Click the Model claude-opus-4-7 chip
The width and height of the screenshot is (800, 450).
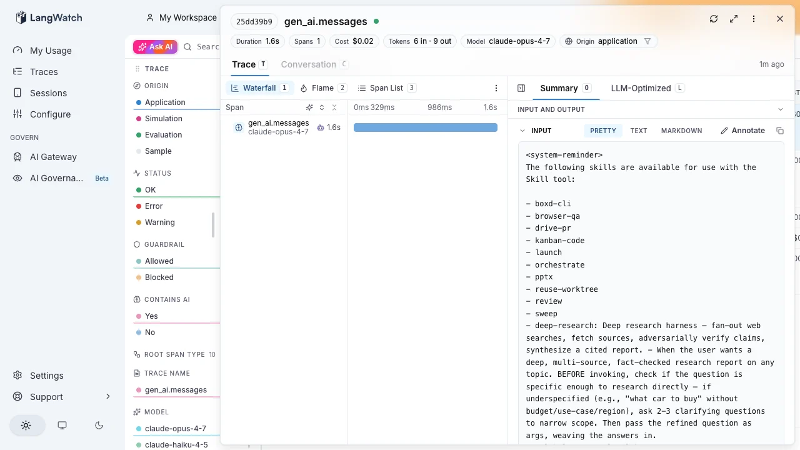point(508,41)
